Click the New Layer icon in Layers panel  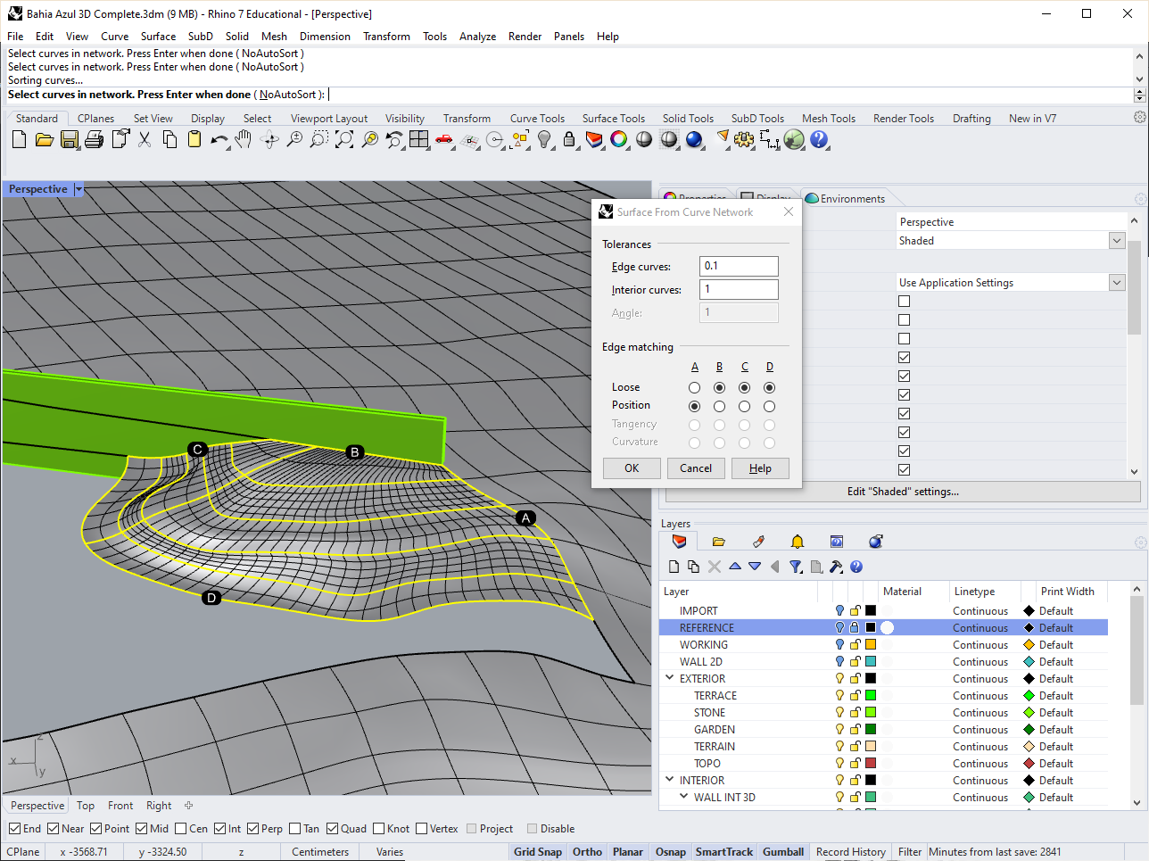coord(674,567)
